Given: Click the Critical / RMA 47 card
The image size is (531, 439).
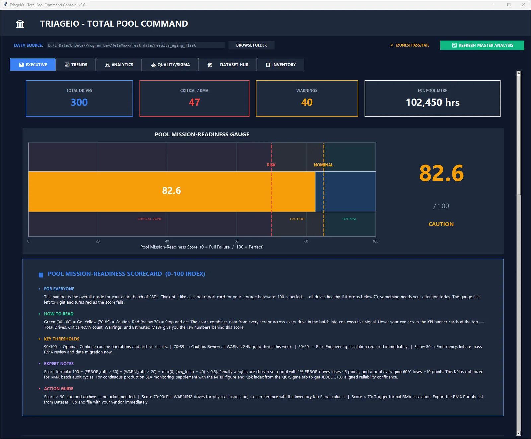Looking at the screenshot, I should click(x=194, y=98).
